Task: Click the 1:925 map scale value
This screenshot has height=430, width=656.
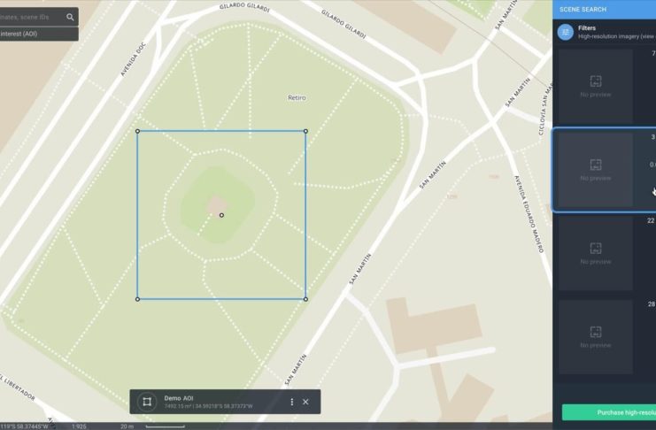Action: click(x=79, y=426)
